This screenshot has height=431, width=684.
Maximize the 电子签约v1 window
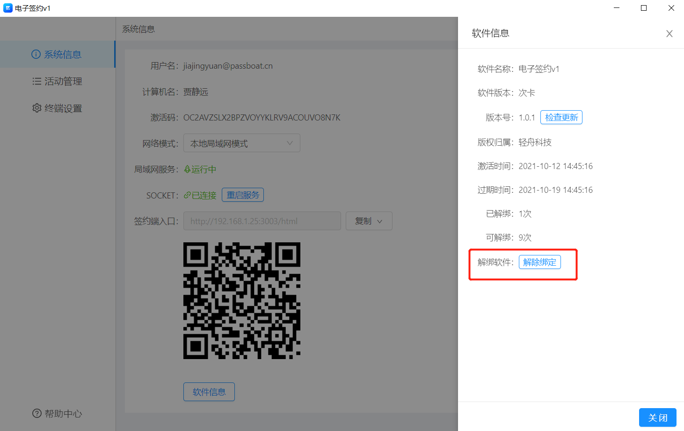pyautogui.click(x=644, y=8)
